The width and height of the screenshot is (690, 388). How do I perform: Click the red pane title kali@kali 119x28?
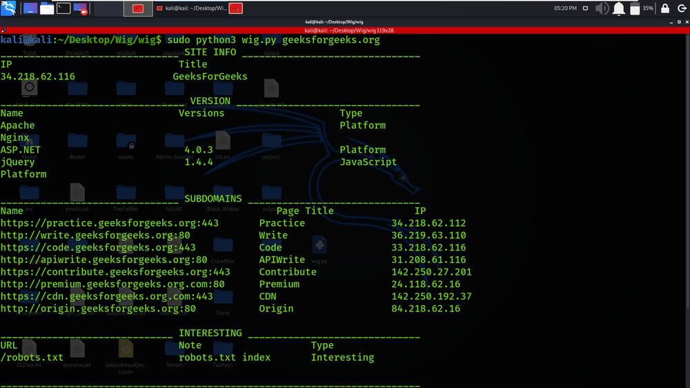349,30
